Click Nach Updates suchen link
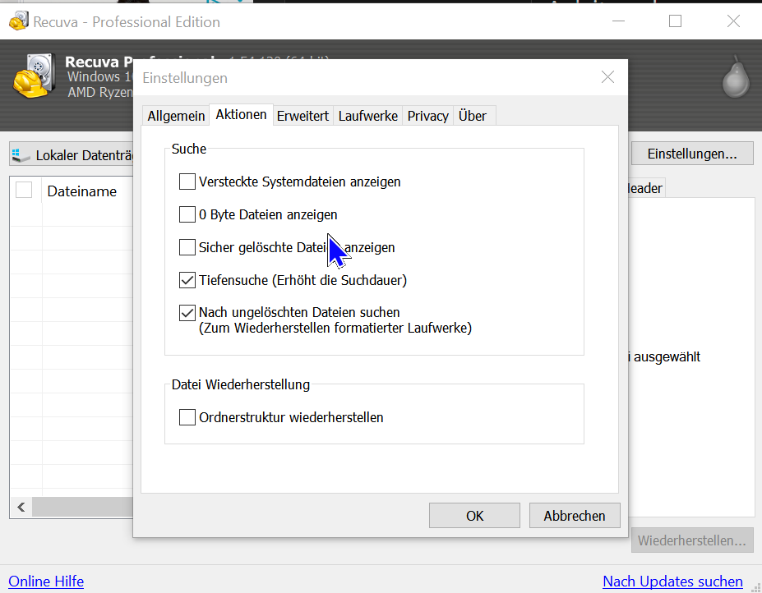Image resolution: width=762 pixels, height=593 pixels. tap(672, 582)
